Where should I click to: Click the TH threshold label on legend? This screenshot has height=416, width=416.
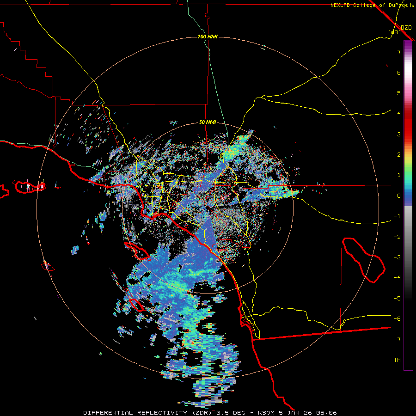pos(397,360)
